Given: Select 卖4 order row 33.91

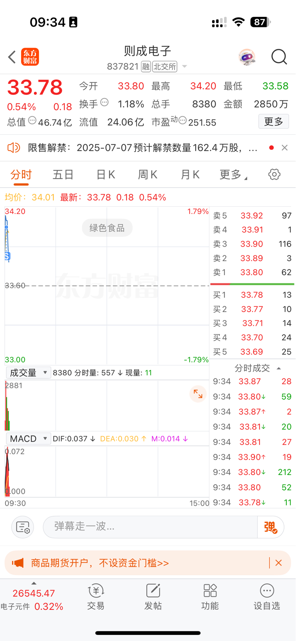Looking at the screenshot, I should point(253,230).
